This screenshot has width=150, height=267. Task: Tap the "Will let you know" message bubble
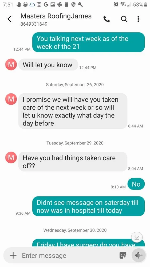[48, 65]
